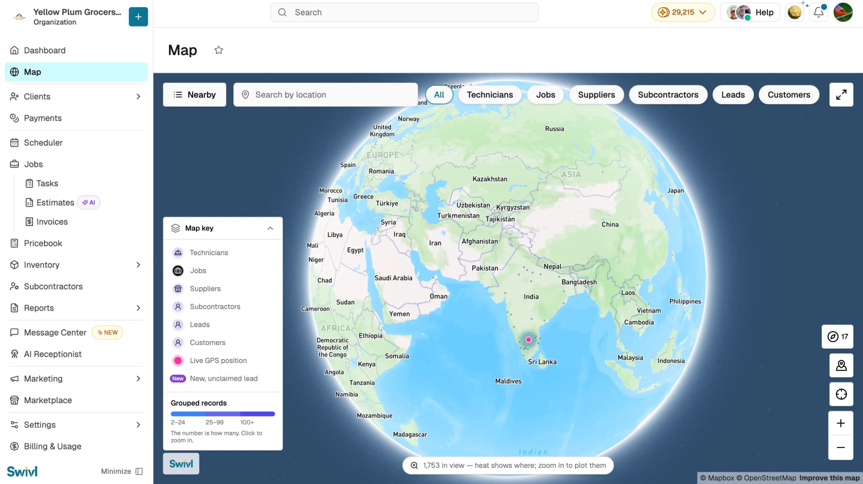Click the Technicians icon in Map key
Viewport: 863px width, 484px height.
(x=178, y=253)
